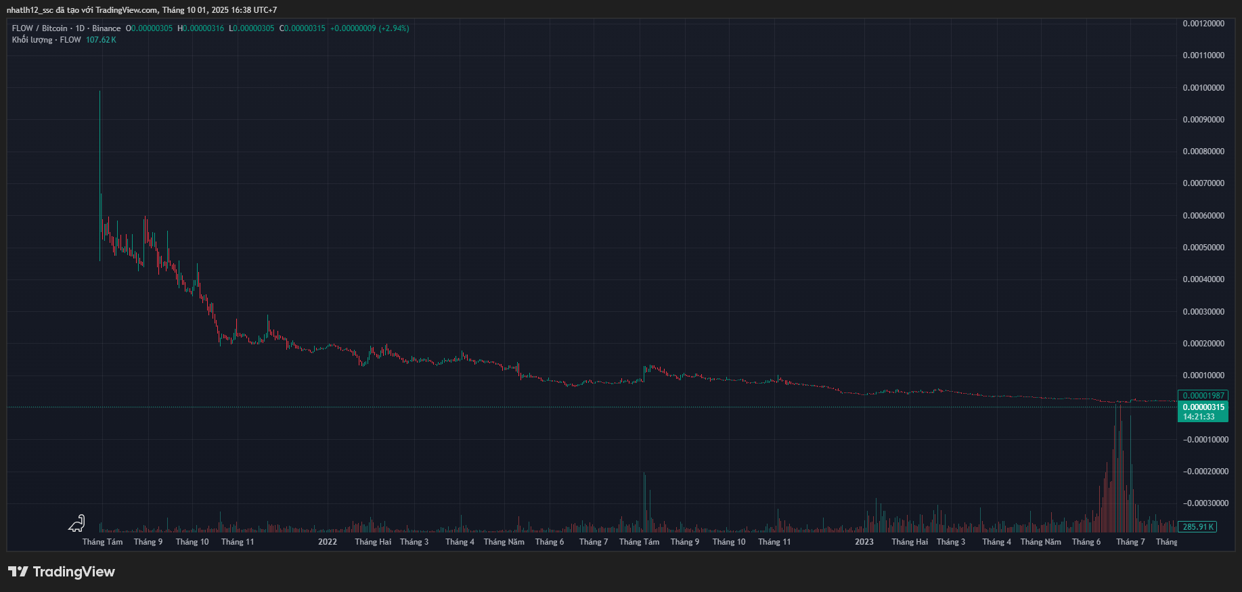
Task: Click "Tháng Hai" label right after 2022
Action: [x=373, y=542]
